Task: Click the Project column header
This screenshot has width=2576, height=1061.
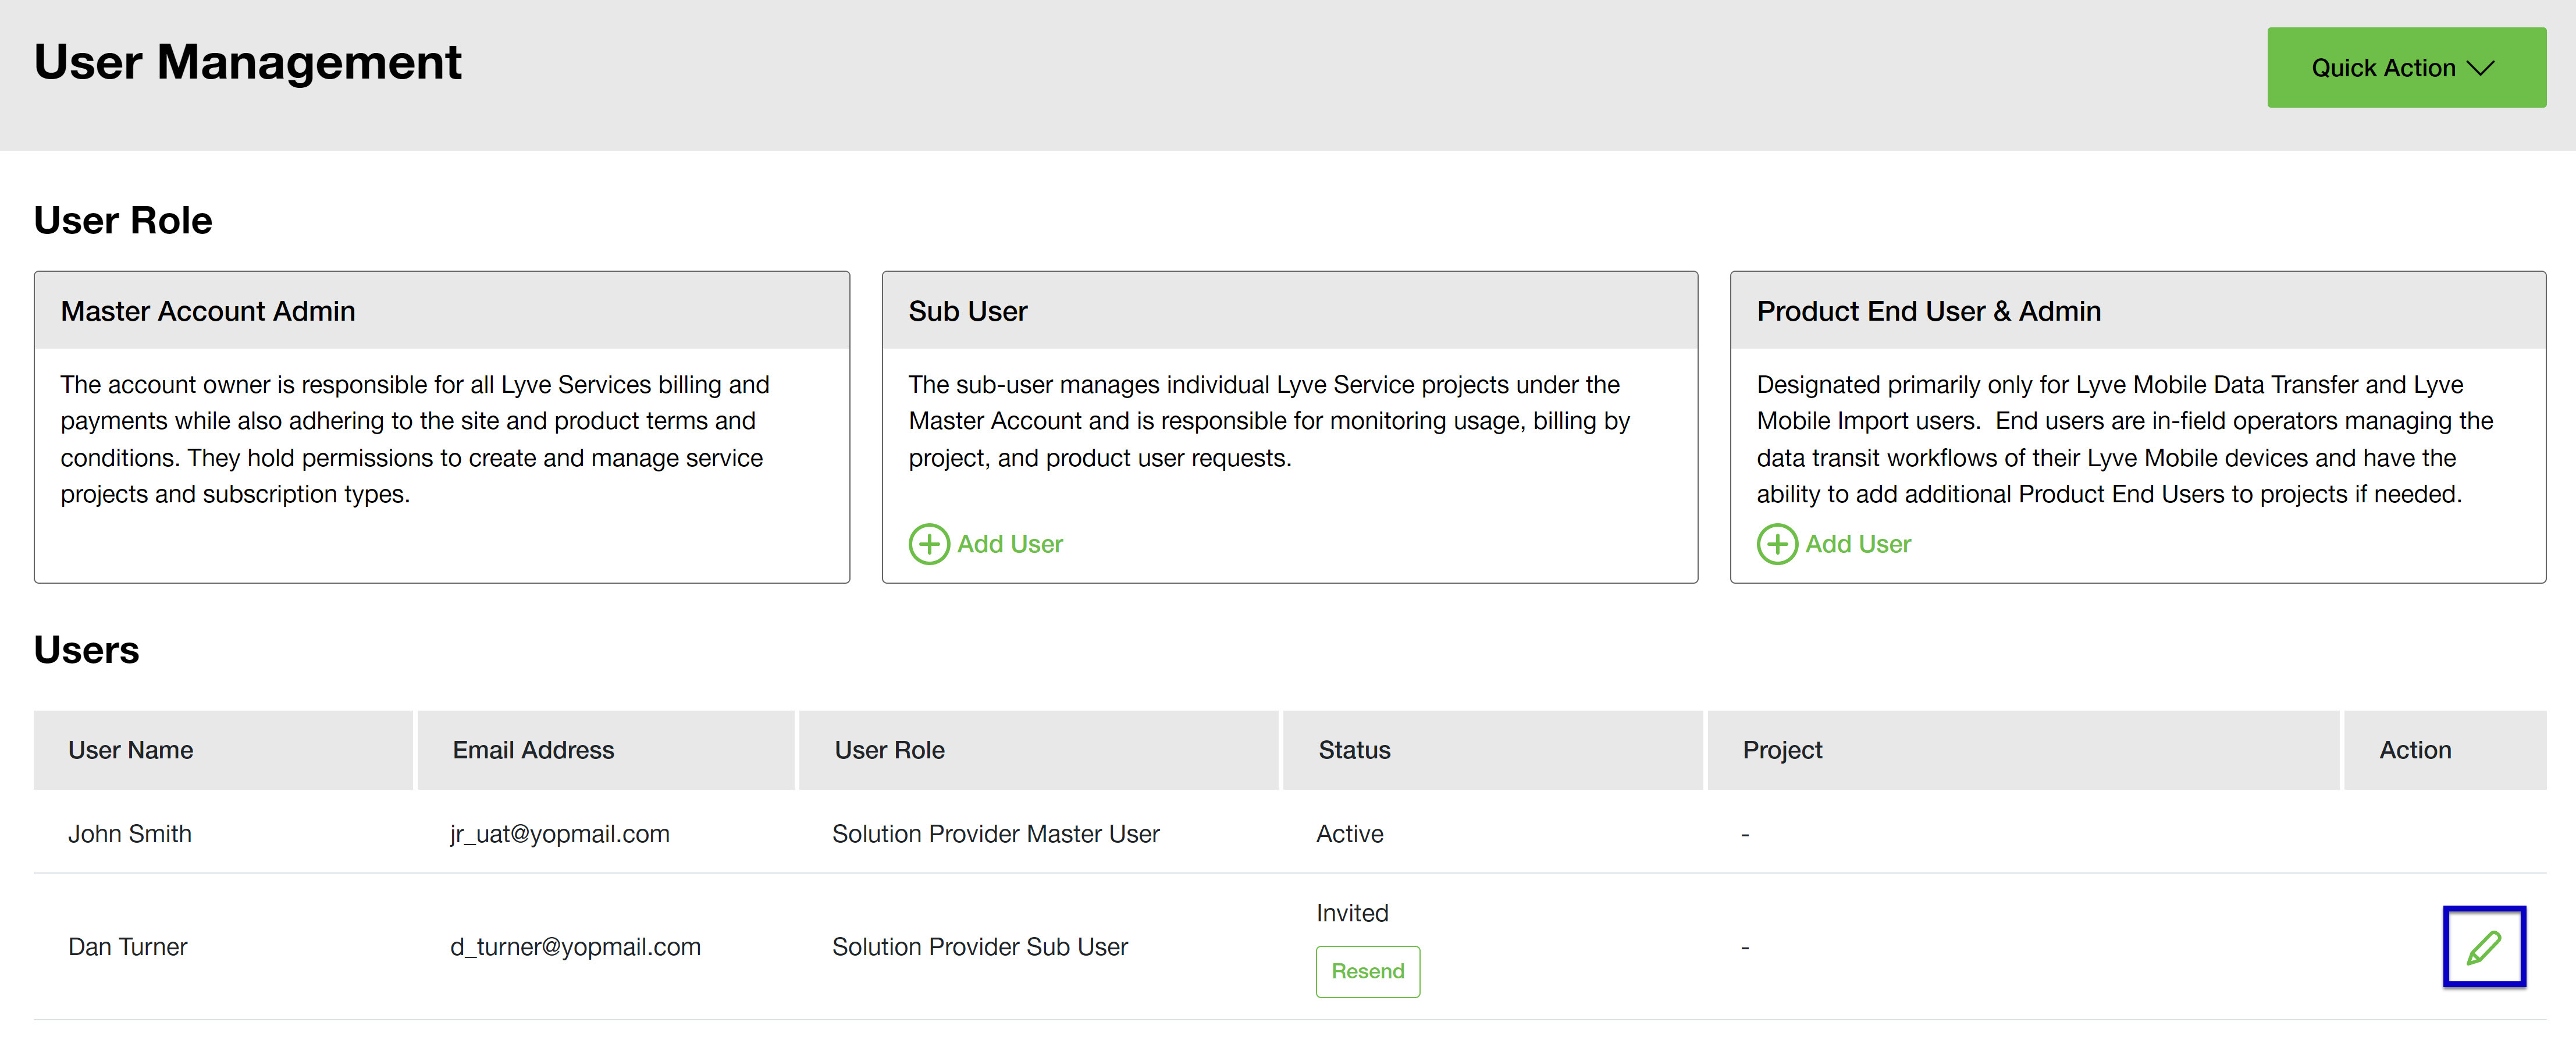Action: click(x=1782, y=750)
